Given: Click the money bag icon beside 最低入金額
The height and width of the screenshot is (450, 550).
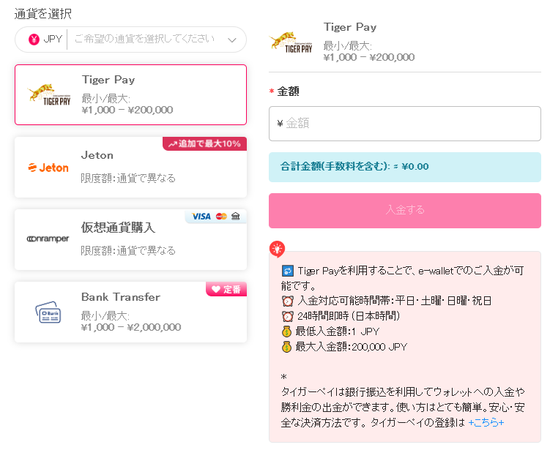Looking at the screenshot, I should pyautogui.click(x=286, y=331).
